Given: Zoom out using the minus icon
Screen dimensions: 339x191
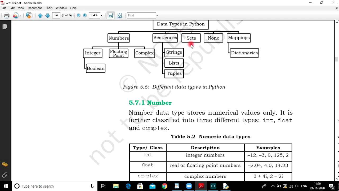Looking at the screenshot, I should click(79, 15).
